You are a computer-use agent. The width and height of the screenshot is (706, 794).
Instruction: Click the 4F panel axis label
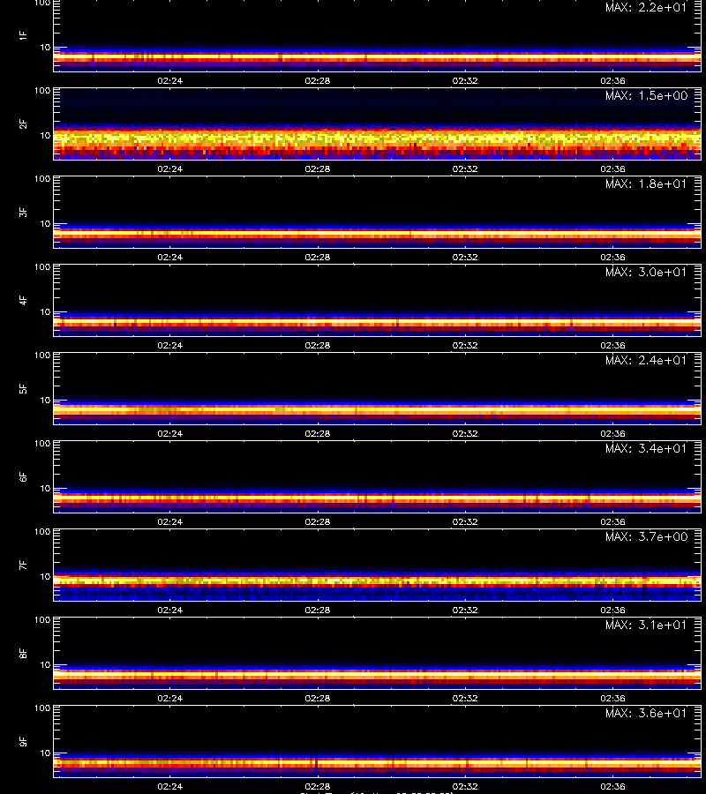click(x=23, y=300)
